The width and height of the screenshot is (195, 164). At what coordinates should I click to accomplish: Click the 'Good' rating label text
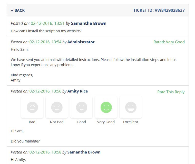click(81, 122)
